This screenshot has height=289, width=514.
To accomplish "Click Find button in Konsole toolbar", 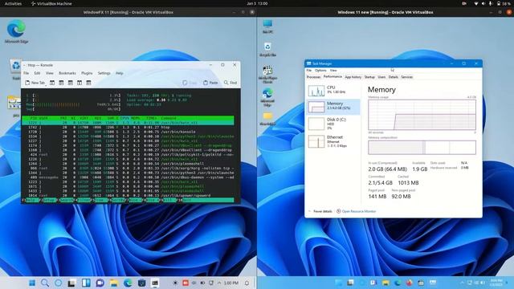I will coord(230,83).
